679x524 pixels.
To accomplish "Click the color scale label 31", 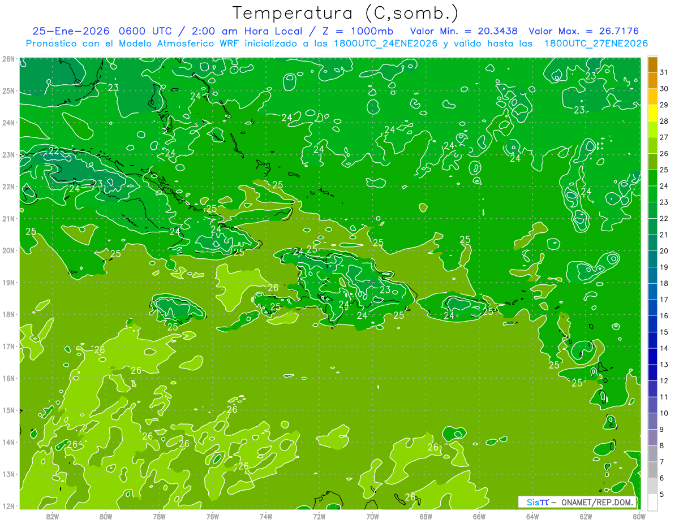I will pyautogui.click(x=664, y=73).
